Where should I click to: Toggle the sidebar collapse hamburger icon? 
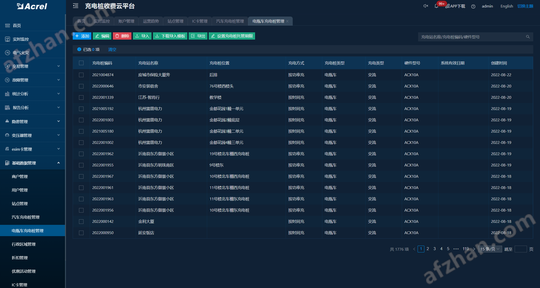(x=75, y=6)
